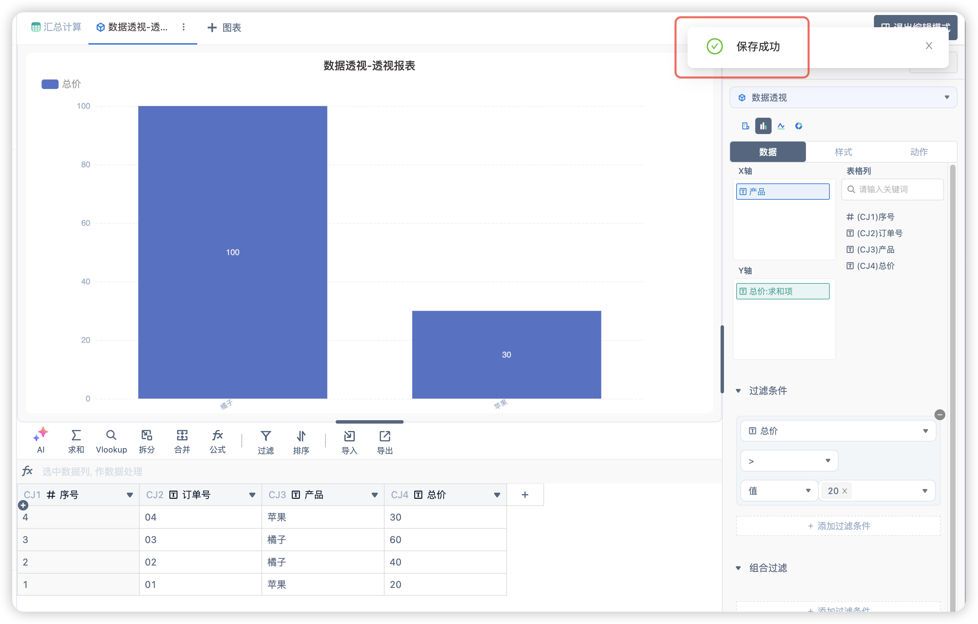Open the CJ3 产品 column dropdown
This screenshot has height=624, width=978.
tap(374, 495)
